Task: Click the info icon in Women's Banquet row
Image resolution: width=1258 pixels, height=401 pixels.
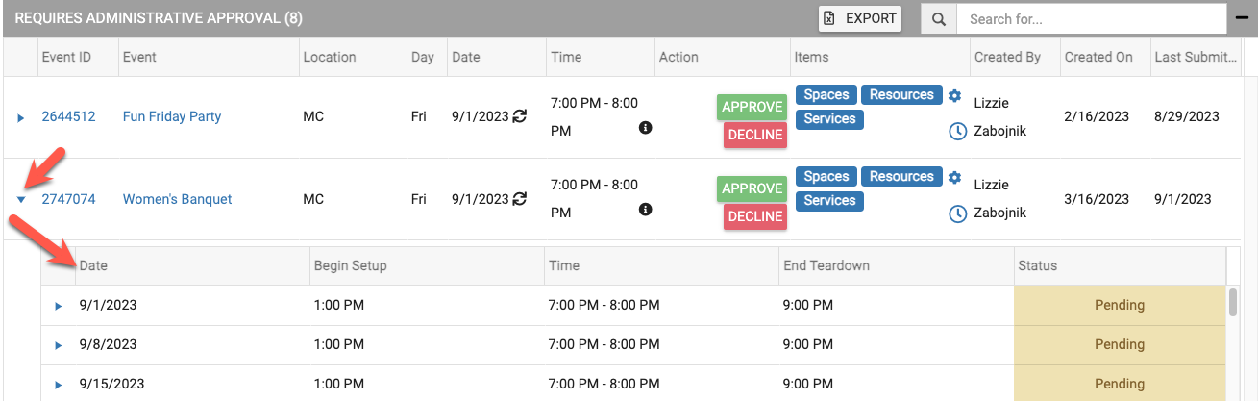Action: (646, 210)
